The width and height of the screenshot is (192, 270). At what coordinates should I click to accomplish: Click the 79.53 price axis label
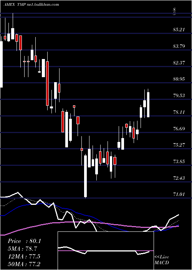click(x=179, y=96)
